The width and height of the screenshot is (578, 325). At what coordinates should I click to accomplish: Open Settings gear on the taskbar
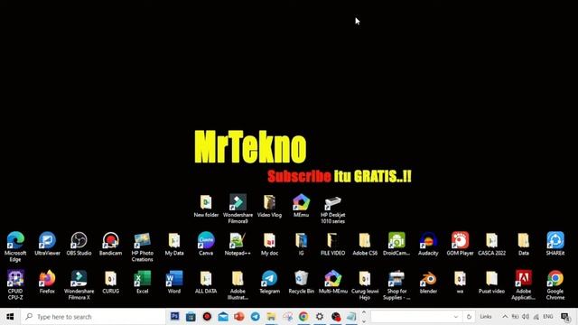click(320, 317)
